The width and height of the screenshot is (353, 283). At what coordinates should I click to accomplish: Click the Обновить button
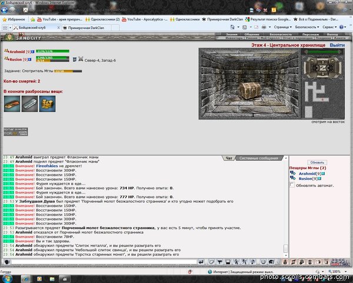pos(317,163)
